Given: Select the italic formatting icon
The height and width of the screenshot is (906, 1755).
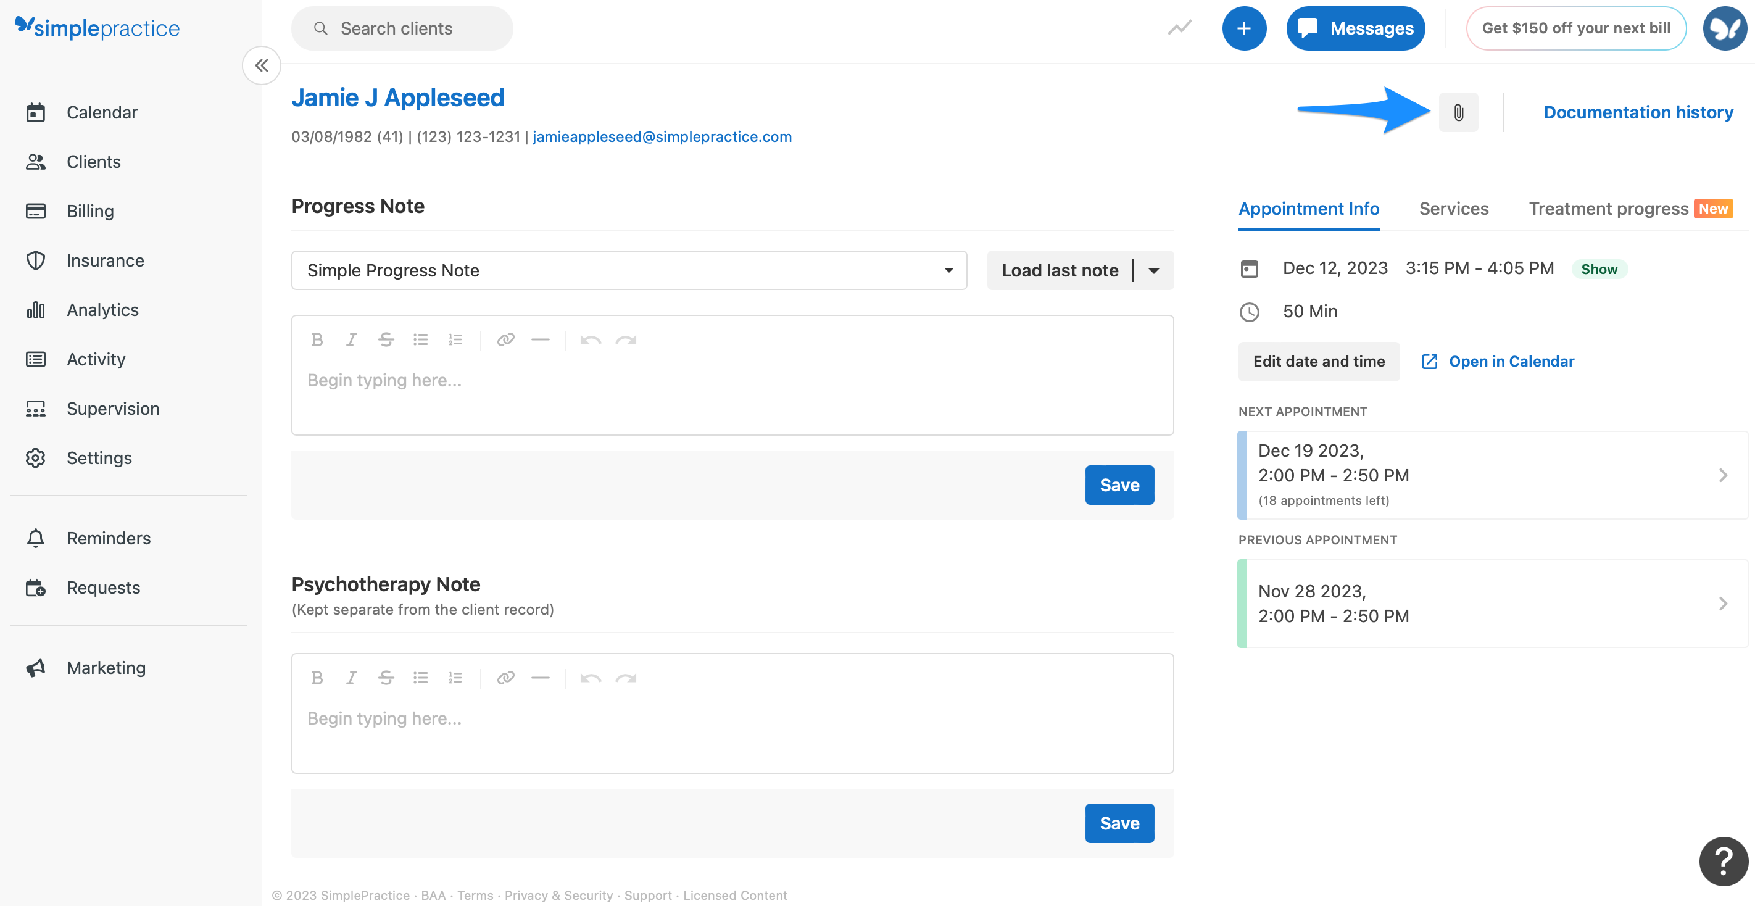Looking at the screenshot, I should click(x=352, y=339).
